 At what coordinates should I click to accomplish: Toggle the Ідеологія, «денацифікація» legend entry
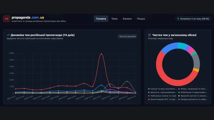point(162,92)
